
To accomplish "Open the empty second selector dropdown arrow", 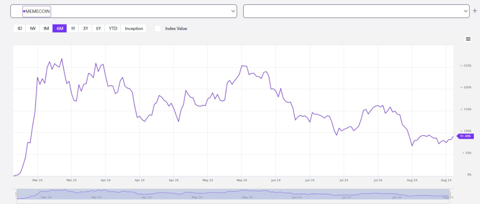I will click(466, 12).
